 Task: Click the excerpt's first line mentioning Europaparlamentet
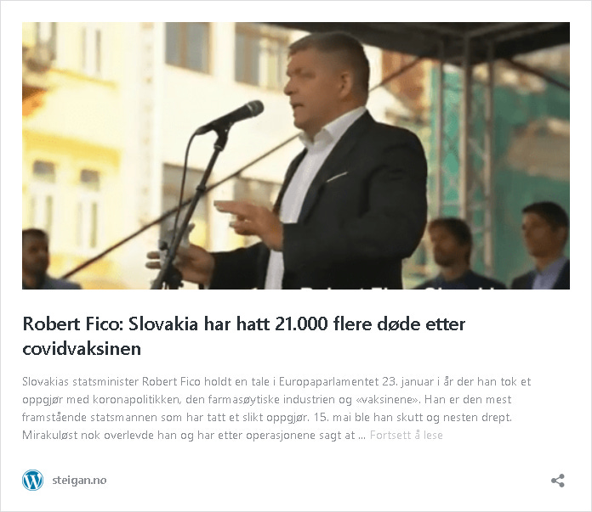(x=276, y=381)
